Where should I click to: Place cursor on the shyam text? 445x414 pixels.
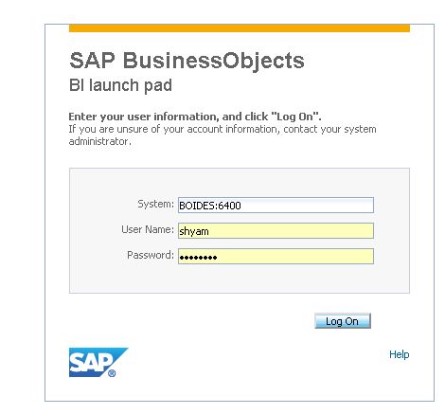(194, 231)
